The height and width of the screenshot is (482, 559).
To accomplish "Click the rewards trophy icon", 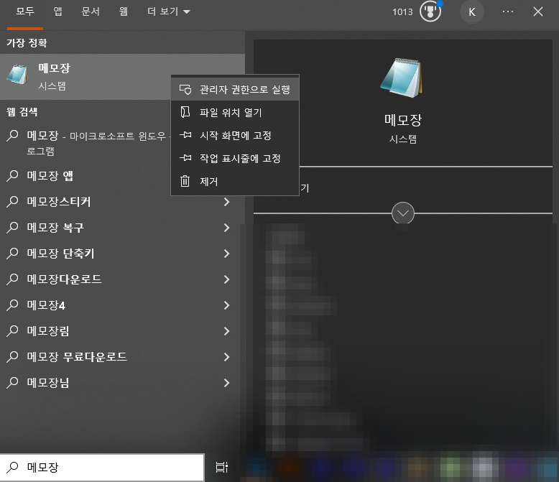I will 430,11.
